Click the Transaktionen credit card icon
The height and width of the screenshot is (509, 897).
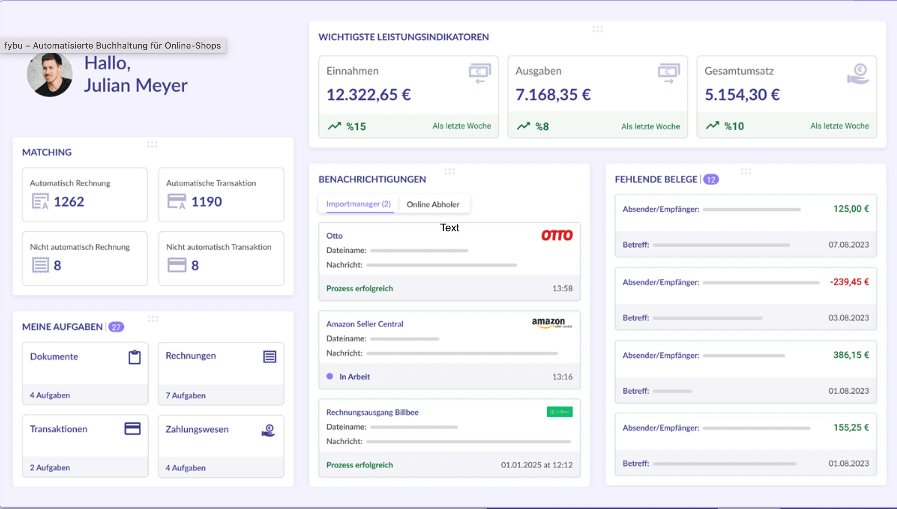132,429
